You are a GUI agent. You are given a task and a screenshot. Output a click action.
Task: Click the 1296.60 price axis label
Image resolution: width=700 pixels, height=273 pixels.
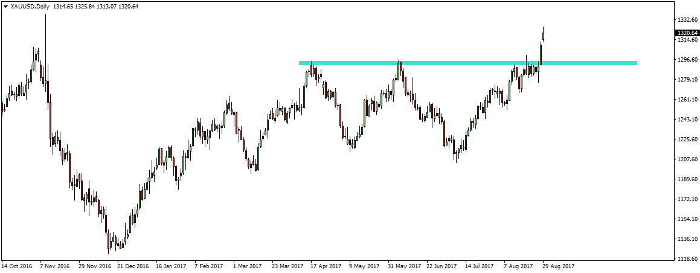[687, 60]
